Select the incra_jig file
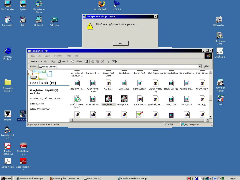This screenshot has width=240, height=180. (202, 100)
